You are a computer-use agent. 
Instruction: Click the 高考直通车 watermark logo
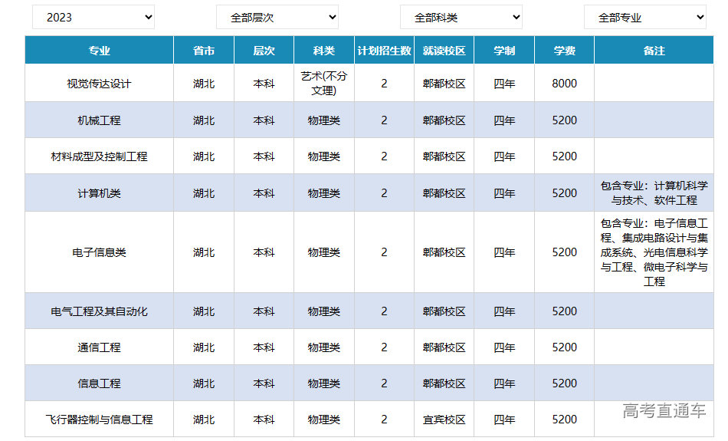point(664,411)
